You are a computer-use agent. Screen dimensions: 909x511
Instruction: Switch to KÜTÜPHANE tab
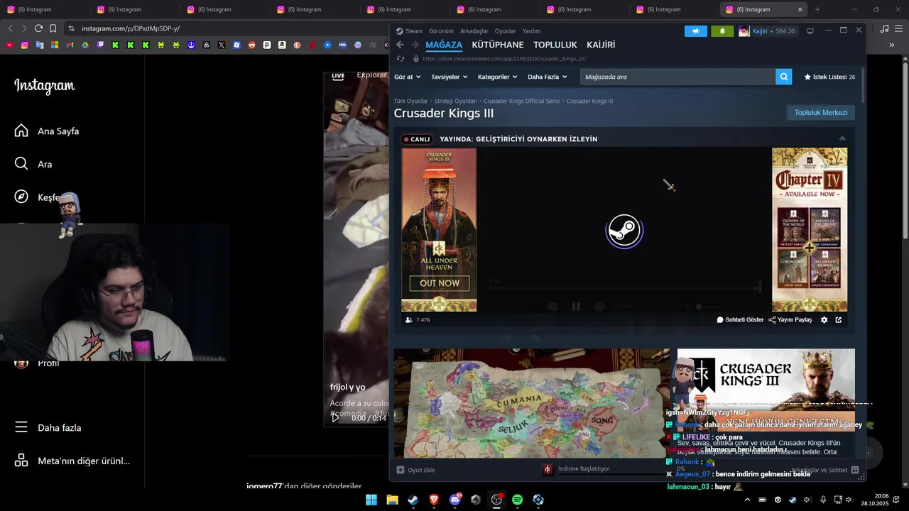coord(498,45)
